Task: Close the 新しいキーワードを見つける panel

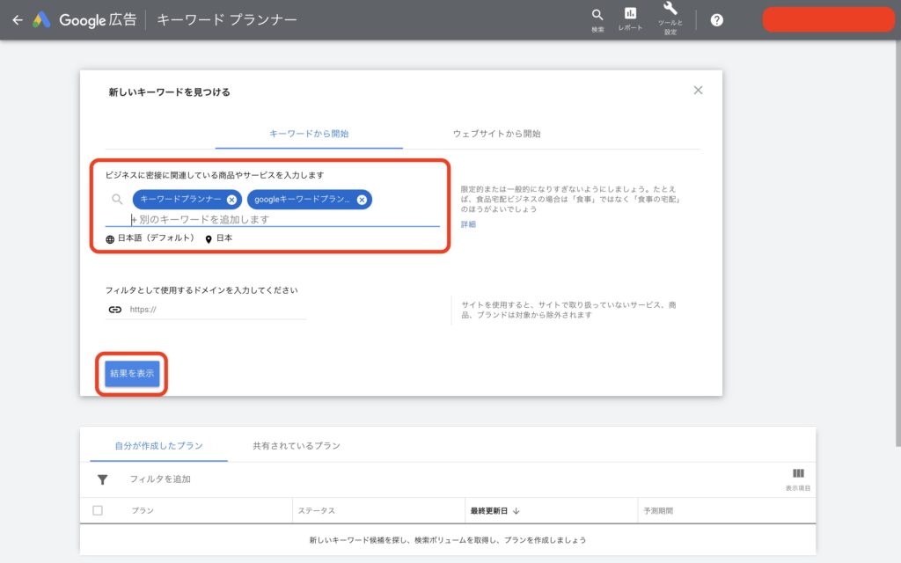Action: (x=698, y=91)
